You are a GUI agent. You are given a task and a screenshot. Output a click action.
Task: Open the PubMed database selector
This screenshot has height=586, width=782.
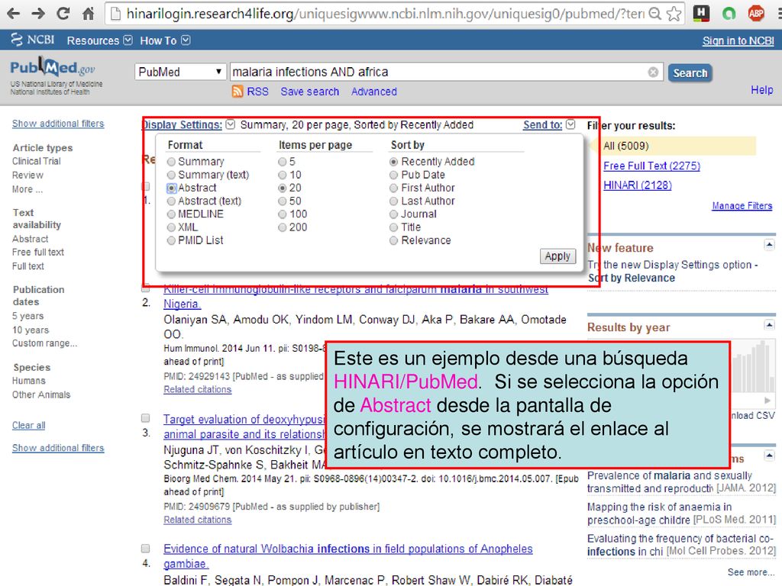pos(179,72)
